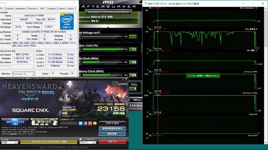
Task: Switch to the SPD tab in CPU-Z
Action: tap(42, 9)
